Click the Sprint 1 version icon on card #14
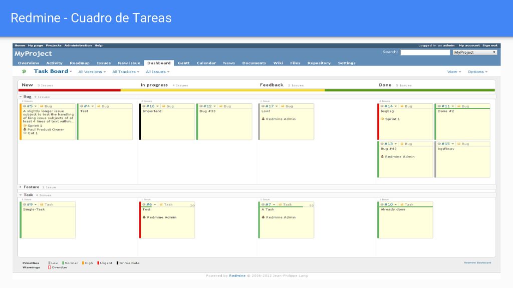Image resolution: width=513 pixels, height=288 pixels. (x=382, y=119)
